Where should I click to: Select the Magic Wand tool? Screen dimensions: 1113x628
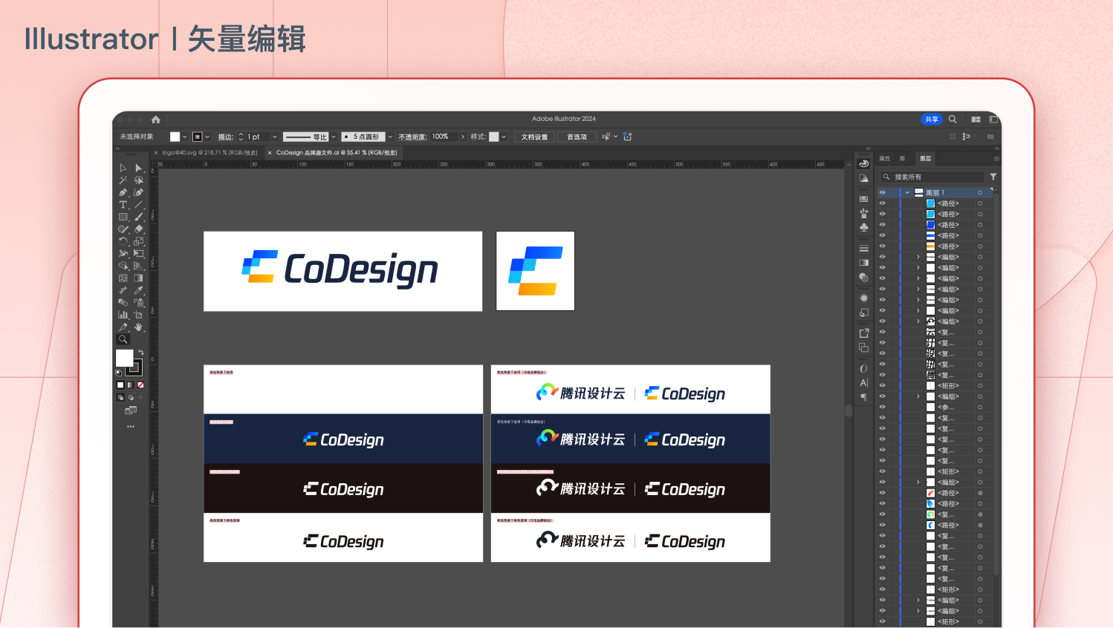tap(123, 180)
